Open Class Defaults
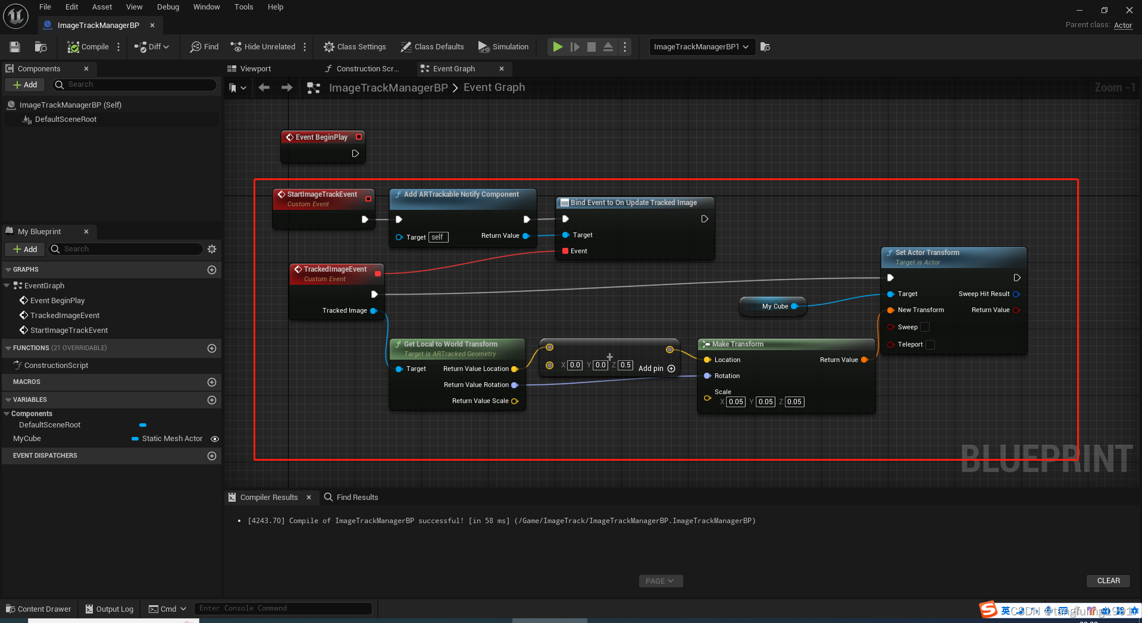 point(432,47)
